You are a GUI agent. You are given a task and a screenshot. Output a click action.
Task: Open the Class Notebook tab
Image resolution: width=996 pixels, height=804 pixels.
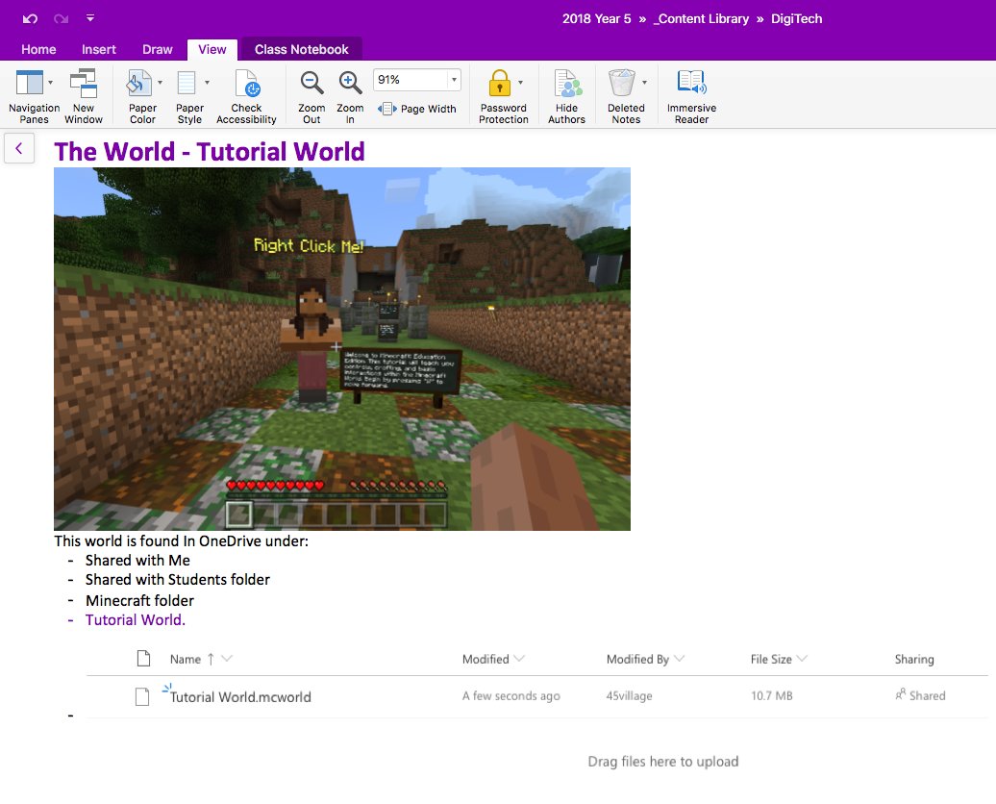[302, 50]
